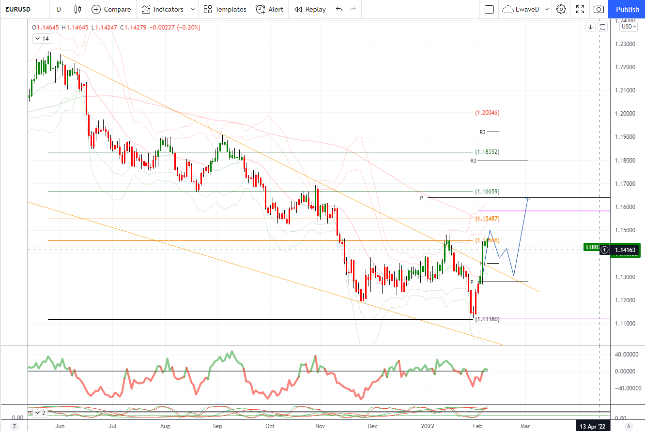Toggle auto-scale with the bottom-right A button
The height and width of the screenshot is (431, 645).
[x=629, y=426]
